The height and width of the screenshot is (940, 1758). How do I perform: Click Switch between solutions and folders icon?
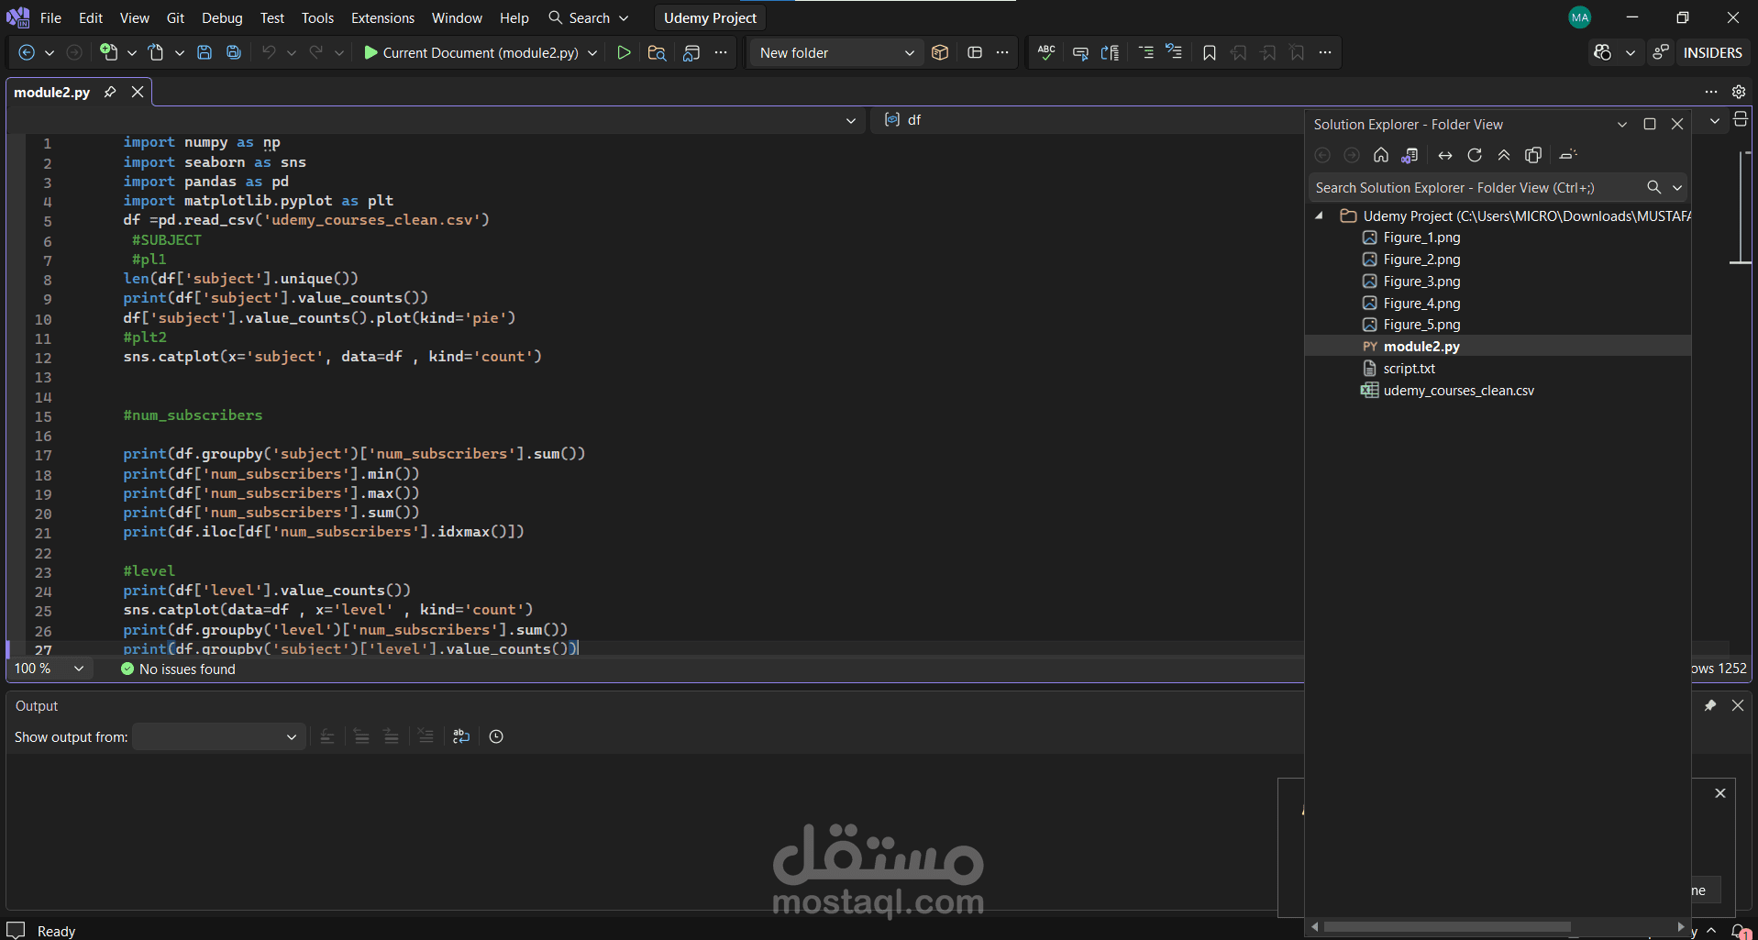[x=1410, y=155]
